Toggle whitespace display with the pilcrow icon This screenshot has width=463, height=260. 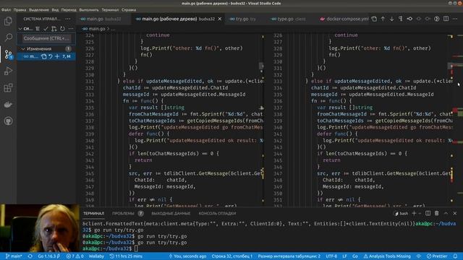click(x=401, y=19)
